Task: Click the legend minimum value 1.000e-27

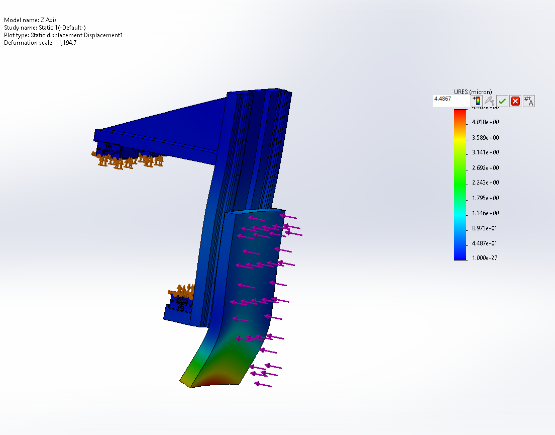Action: 485,258
